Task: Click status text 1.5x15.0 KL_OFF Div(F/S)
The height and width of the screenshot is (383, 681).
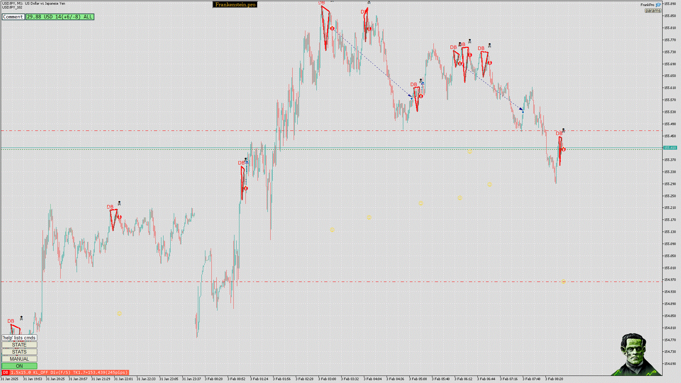Action: (x=41, y=372)
